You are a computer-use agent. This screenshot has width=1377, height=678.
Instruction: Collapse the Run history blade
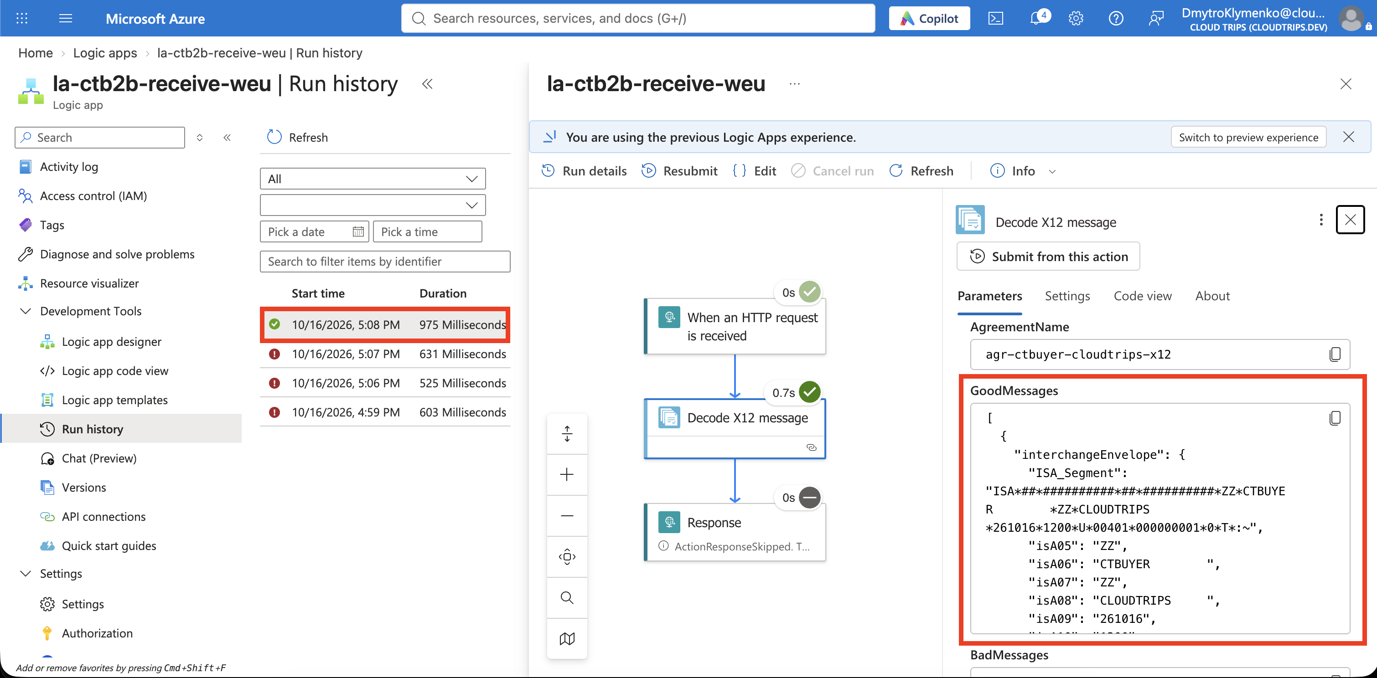(427, 84)
